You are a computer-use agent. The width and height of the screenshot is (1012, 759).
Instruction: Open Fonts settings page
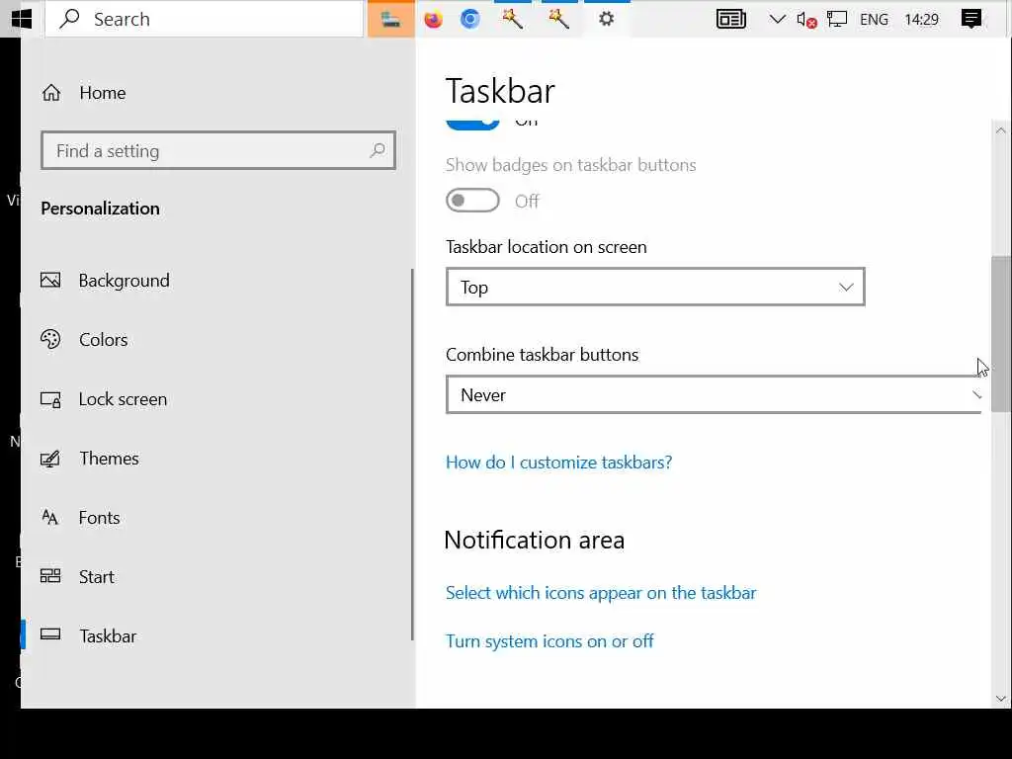99,518
